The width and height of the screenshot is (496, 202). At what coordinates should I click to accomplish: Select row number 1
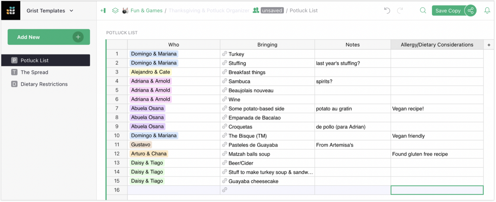(x=117, y=54)
